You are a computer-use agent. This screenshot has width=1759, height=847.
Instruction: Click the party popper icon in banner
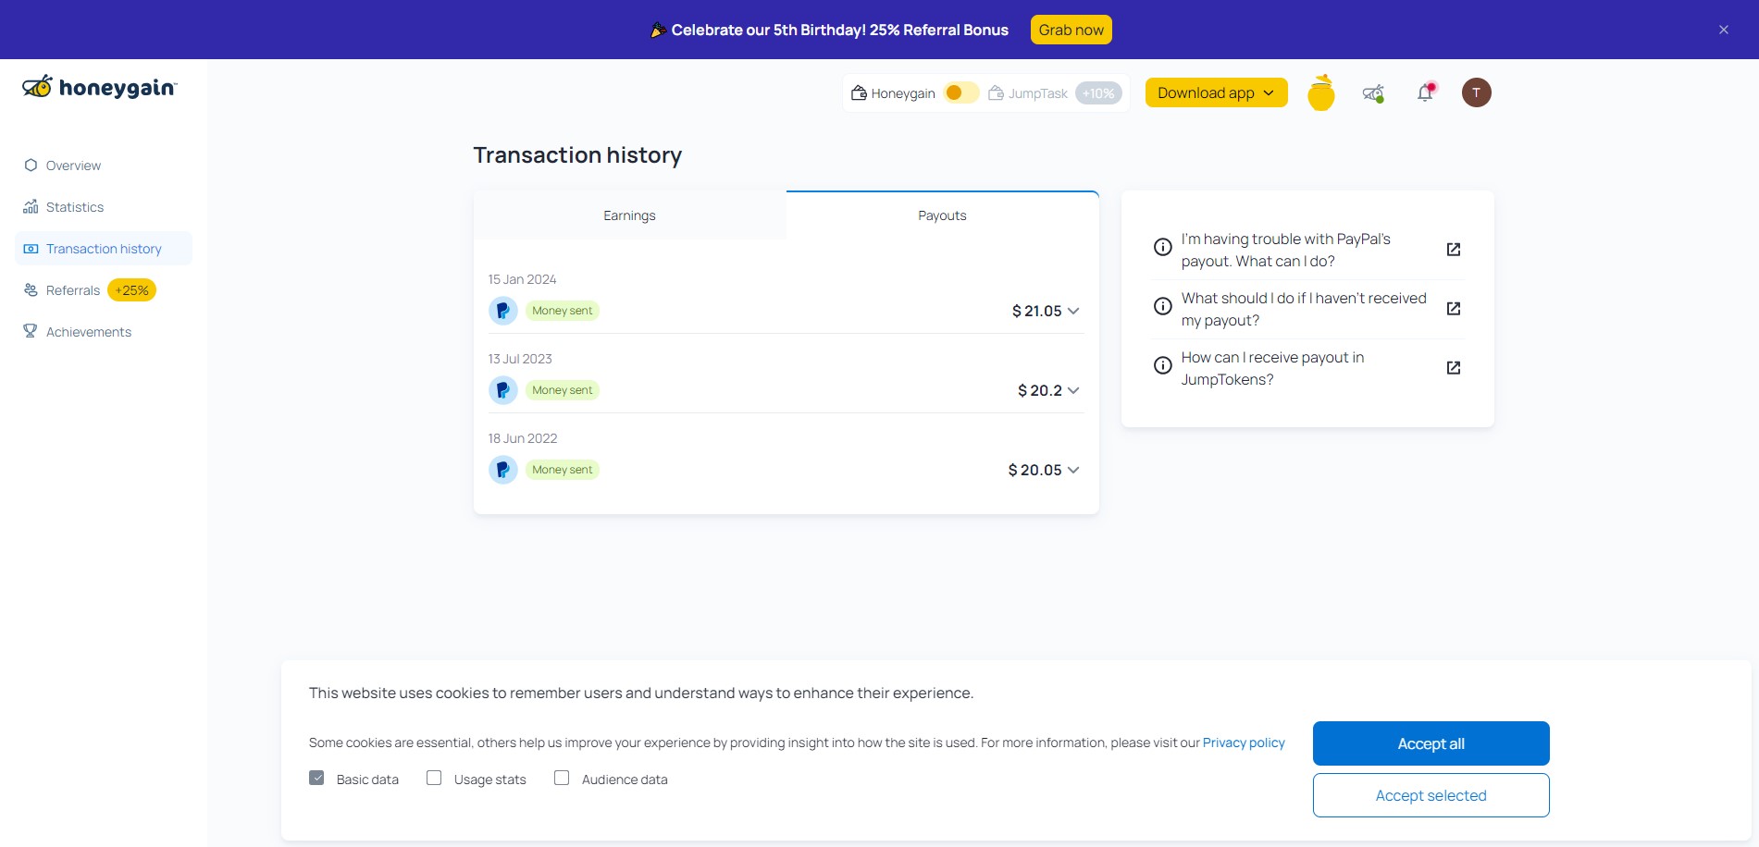point(658,31)
